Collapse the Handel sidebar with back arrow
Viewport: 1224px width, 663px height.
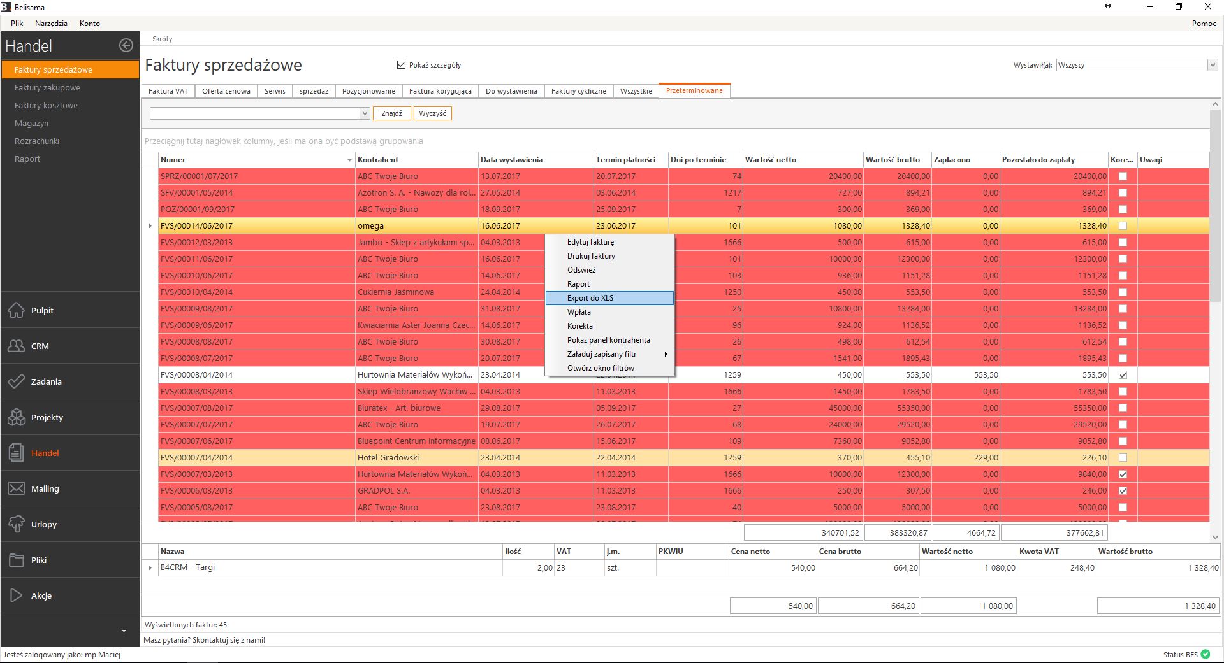(x=126, y=45)
